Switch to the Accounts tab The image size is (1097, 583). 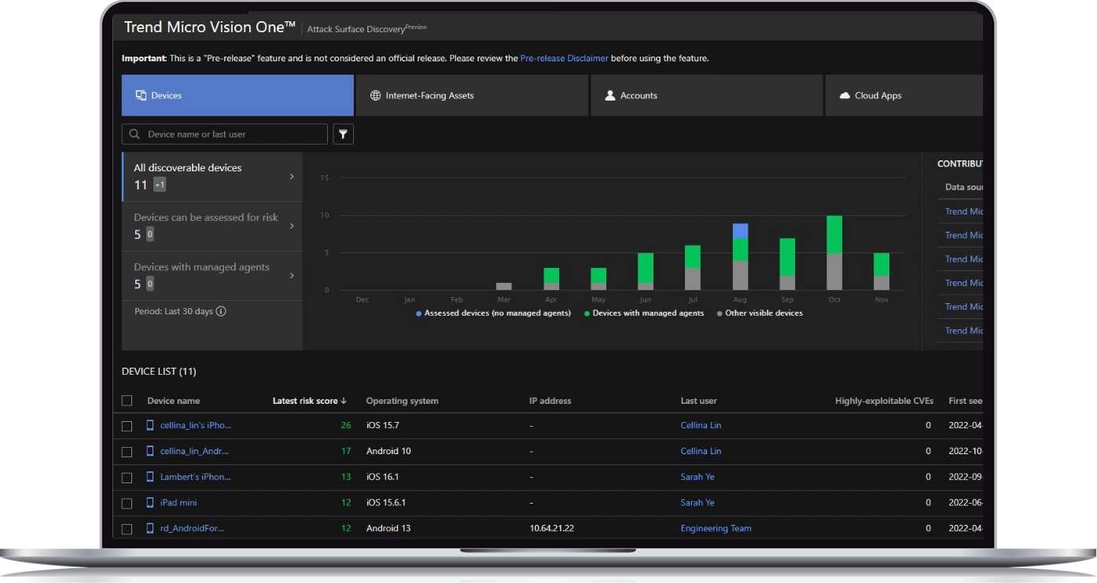click(x=706, y=95)
